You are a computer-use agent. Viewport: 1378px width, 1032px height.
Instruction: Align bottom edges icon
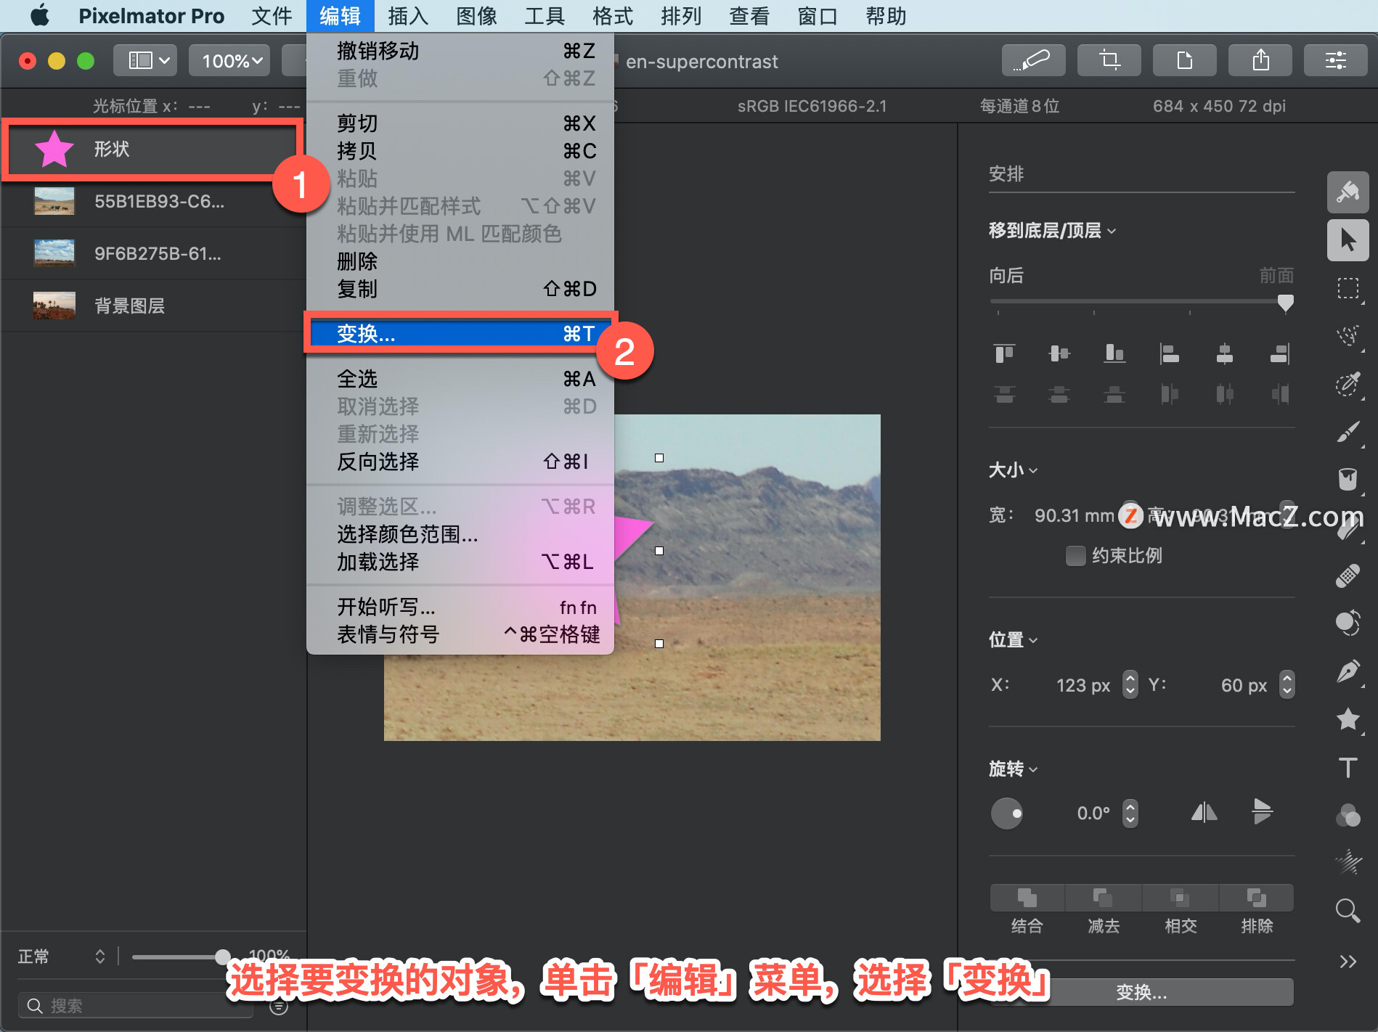(x=1114, y=353)
